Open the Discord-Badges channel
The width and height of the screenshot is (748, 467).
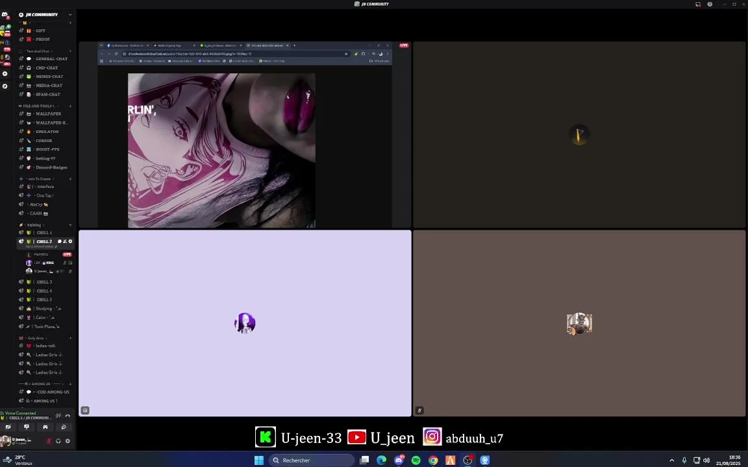(x=45, y=167)
